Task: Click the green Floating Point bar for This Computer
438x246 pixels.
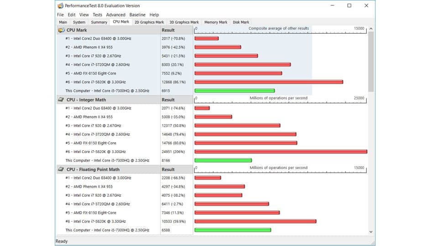Action: (233, 230)
